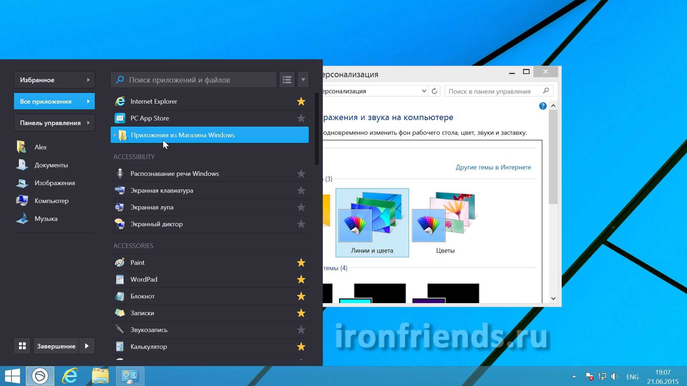Click the Другие темы в Интернете link

click(x=493, y=167)
